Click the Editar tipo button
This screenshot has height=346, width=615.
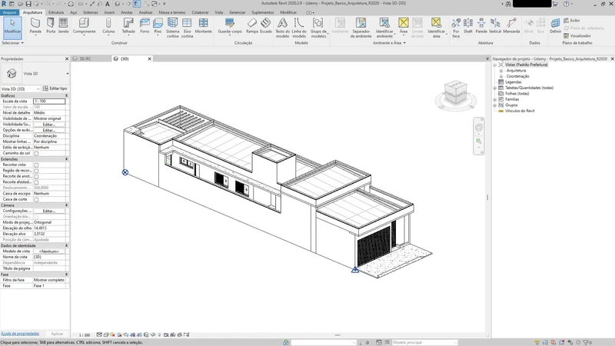click(54, 89)
